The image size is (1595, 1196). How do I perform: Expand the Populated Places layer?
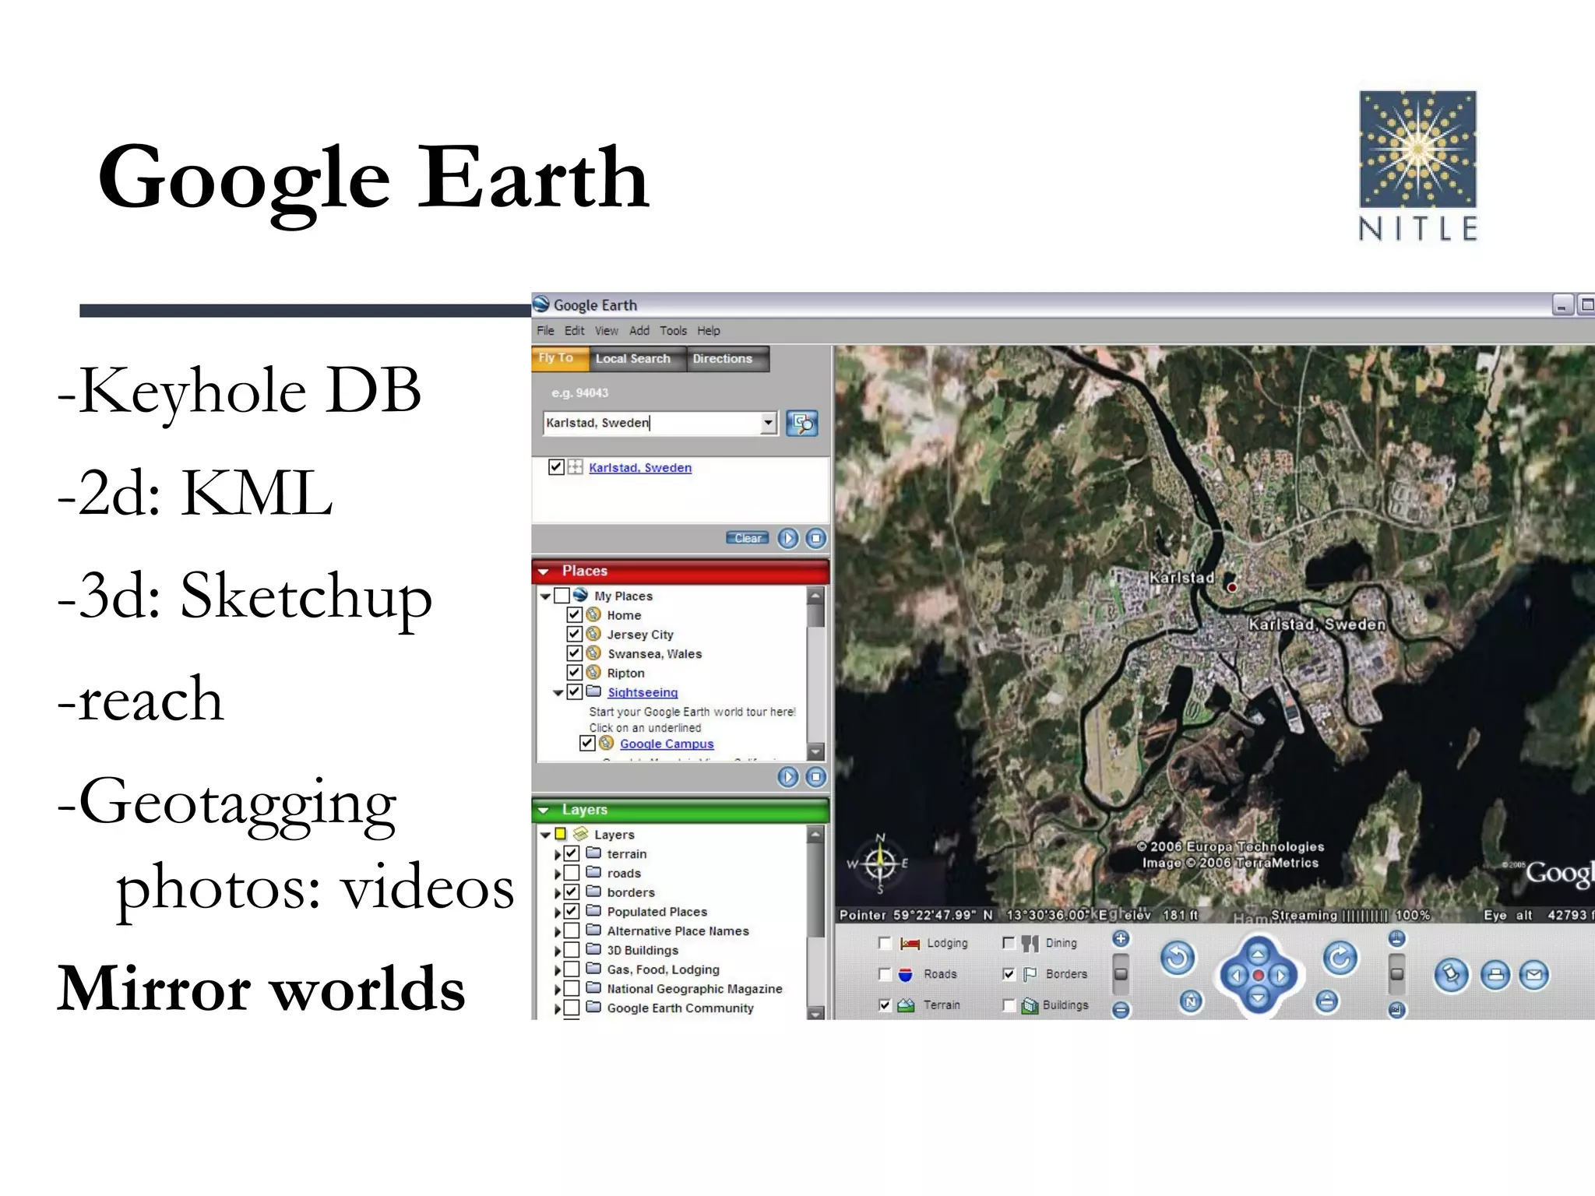[558, 912]
